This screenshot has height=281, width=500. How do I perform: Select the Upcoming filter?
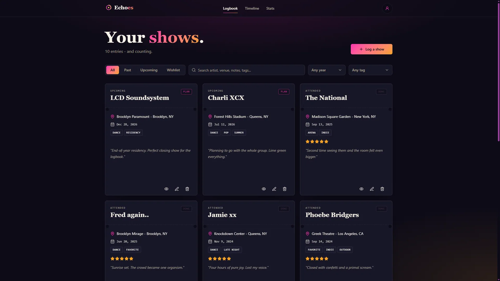pyautogui.click(x=149, y=70)
